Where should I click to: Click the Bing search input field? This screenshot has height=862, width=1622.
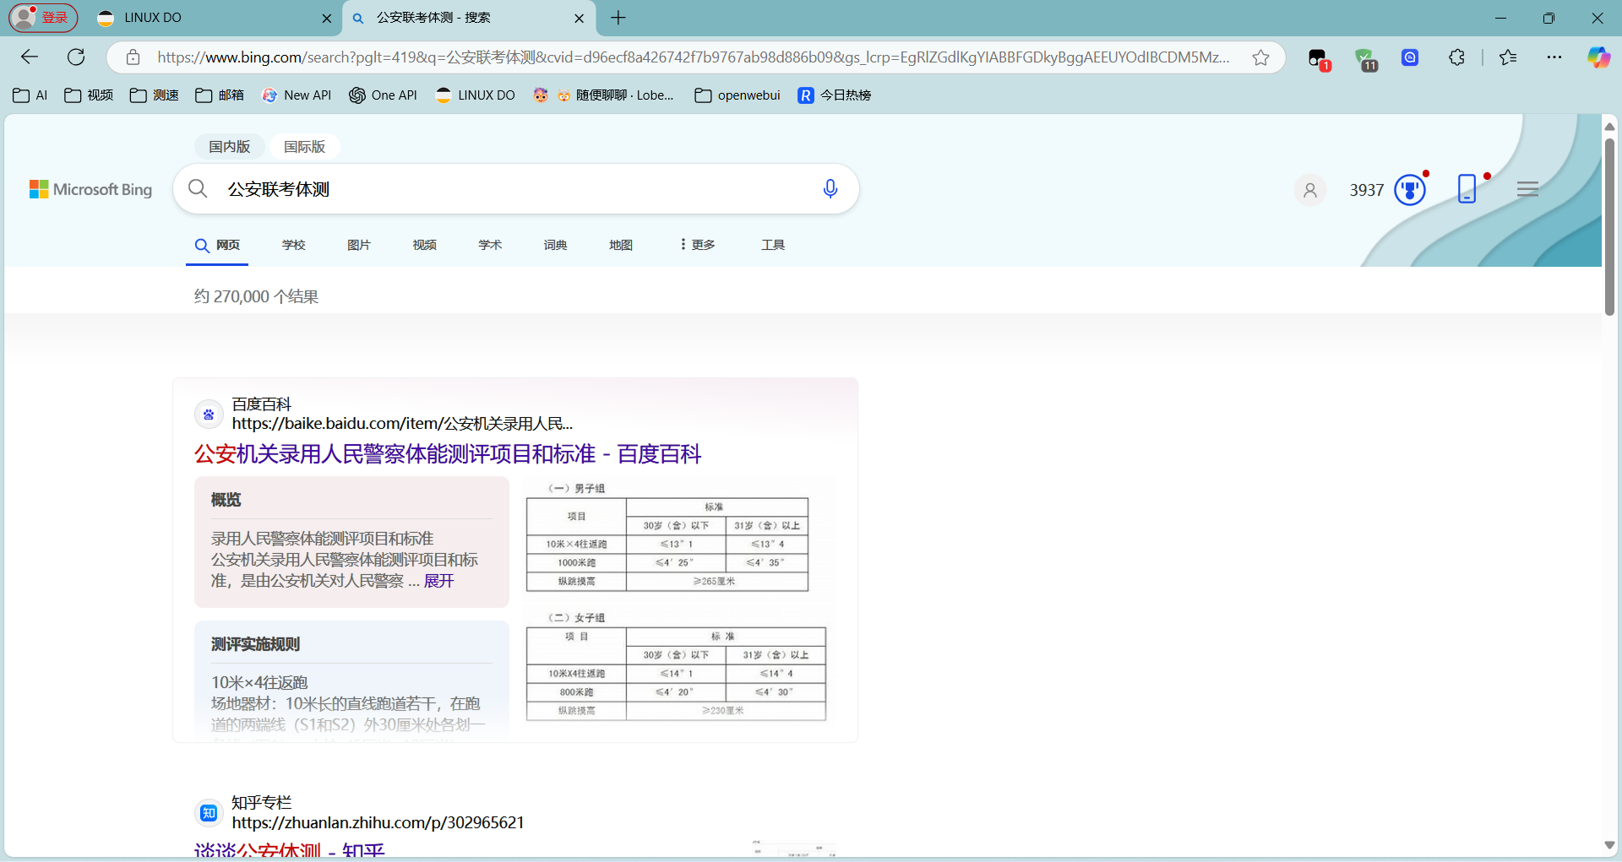coord(515,189)
